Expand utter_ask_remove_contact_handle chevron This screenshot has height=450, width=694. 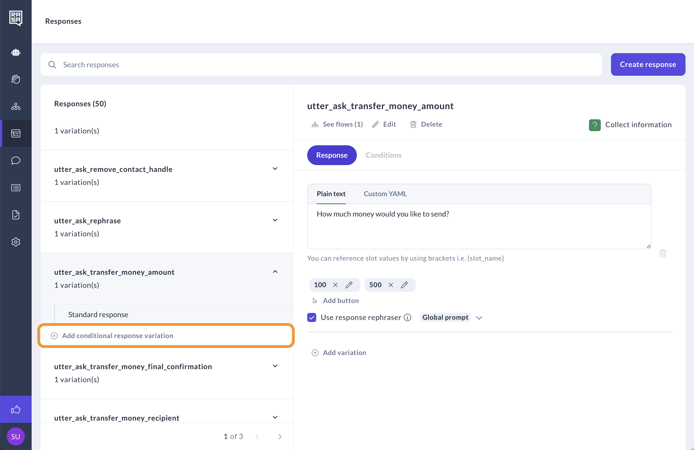[275, 169]
